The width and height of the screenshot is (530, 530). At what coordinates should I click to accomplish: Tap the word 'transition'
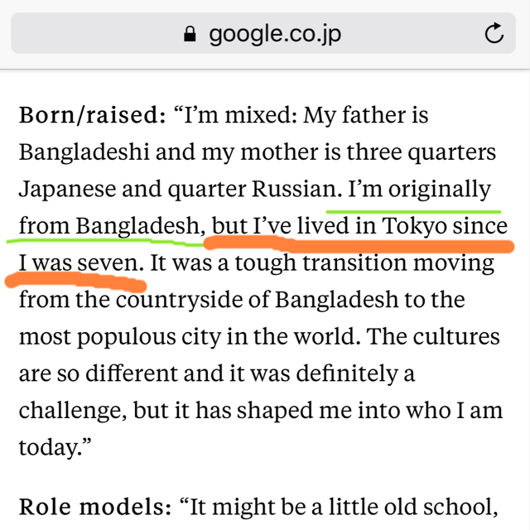click(x=354, y=263)
